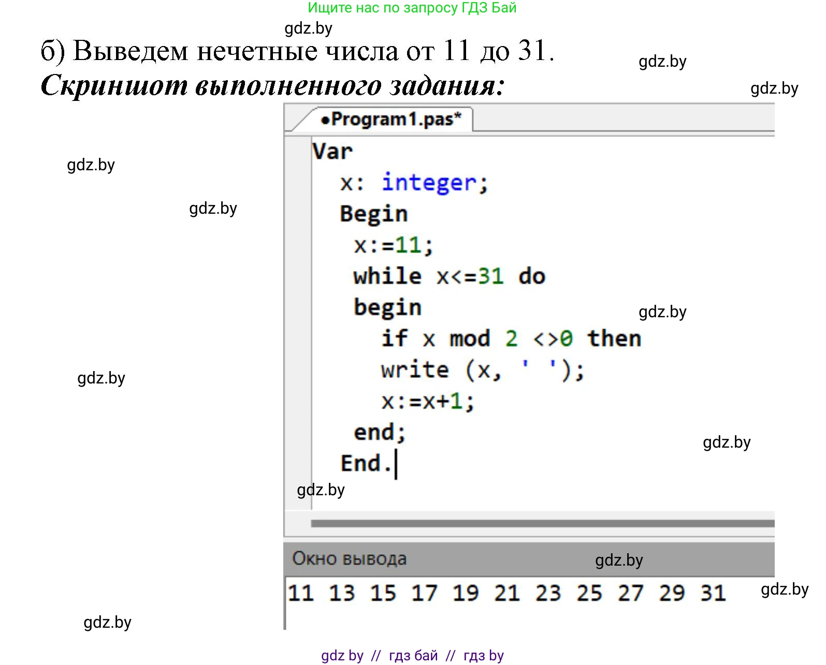The image size is (826, 665).
Task: Click number 11 in the output window
Action: point(301,593)
